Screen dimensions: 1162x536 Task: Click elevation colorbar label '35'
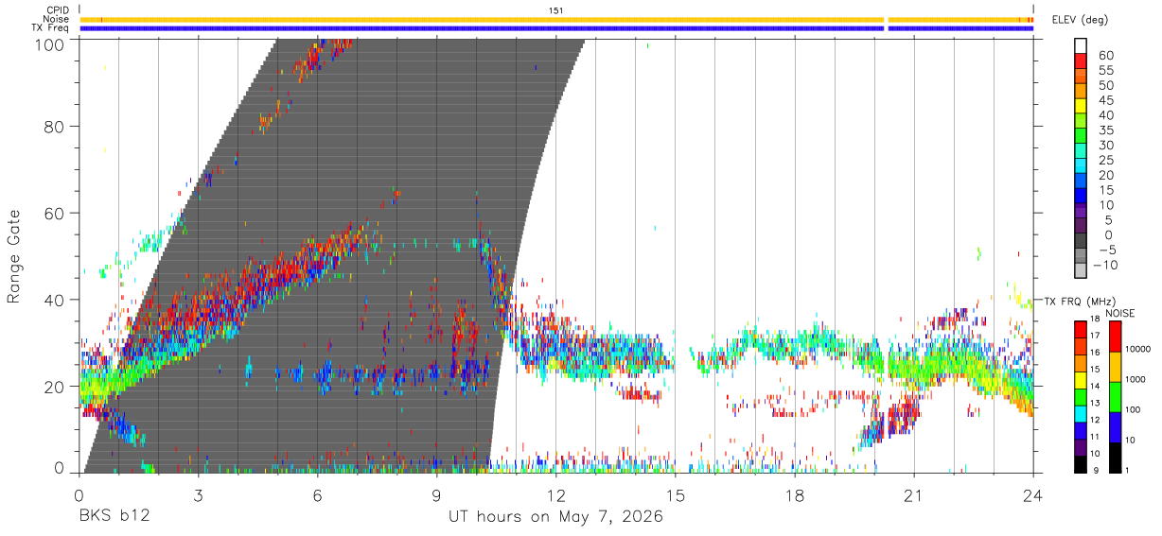coord(1105,130)
